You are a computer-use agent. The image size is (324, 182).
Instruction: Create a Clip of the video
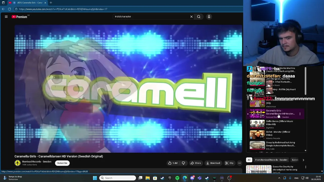click(229, 163)
